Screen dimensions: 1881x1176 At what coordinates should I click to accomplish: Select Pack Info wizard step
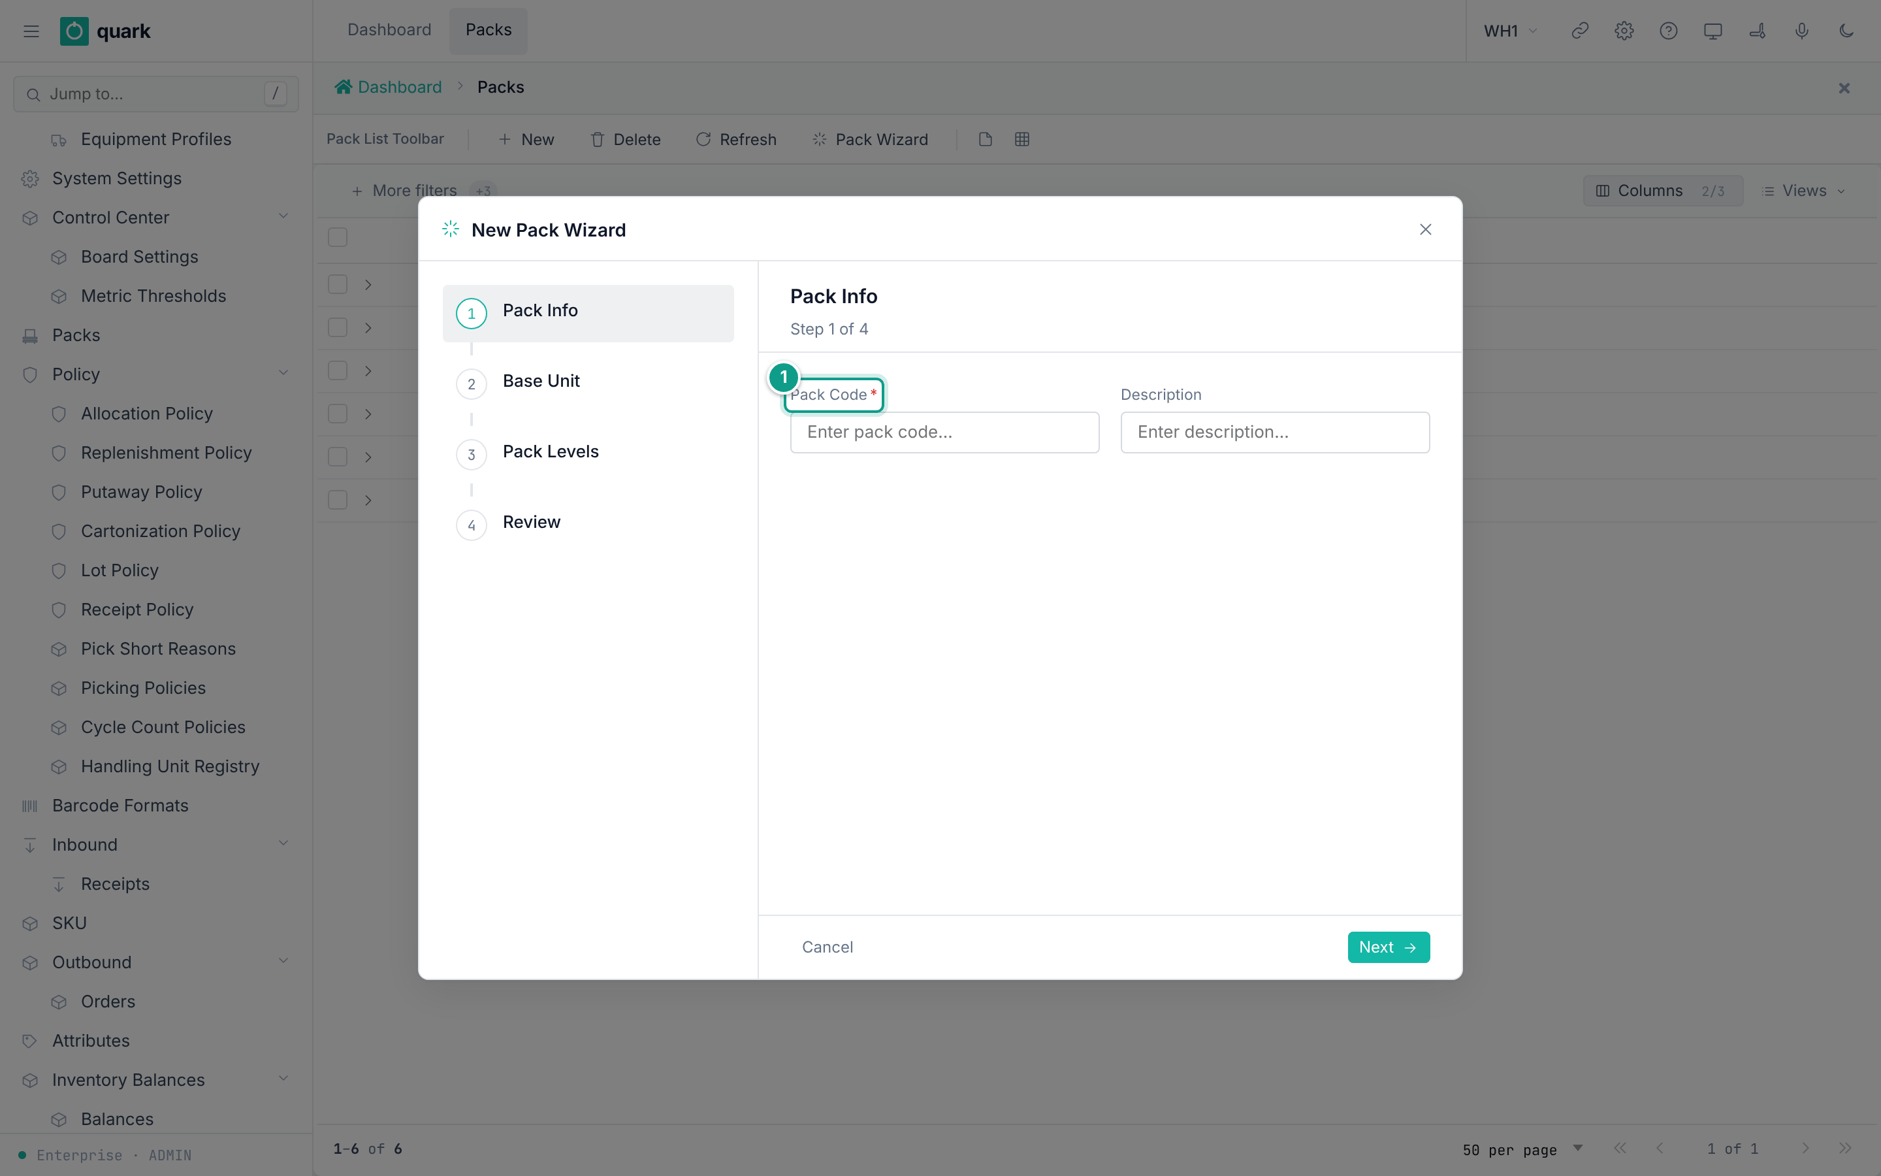click(588, 313)
